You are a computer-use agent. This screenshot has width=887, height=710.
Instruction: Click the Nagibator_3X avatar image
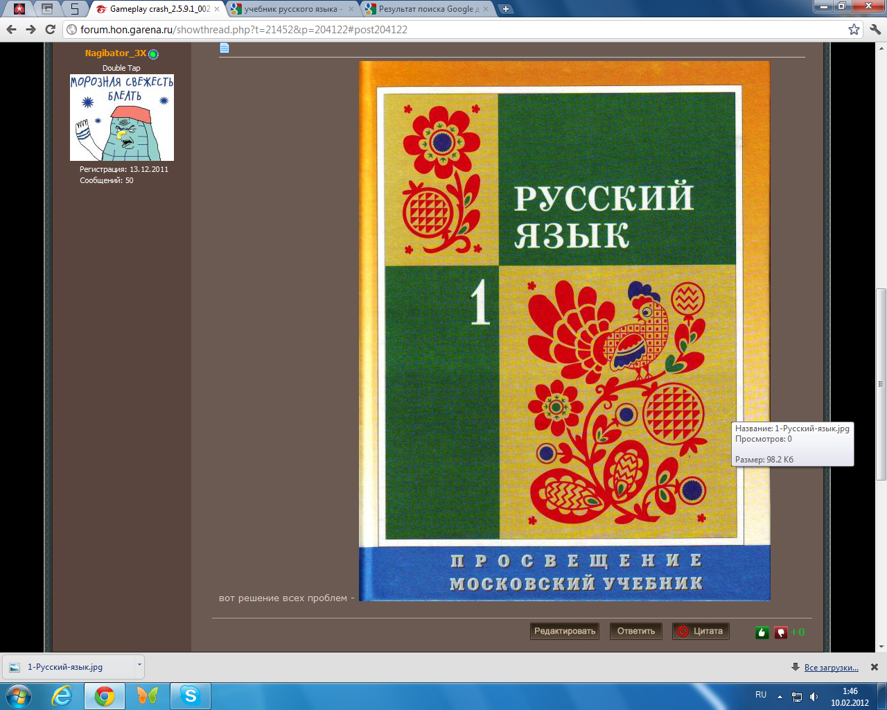pos(122,118)
